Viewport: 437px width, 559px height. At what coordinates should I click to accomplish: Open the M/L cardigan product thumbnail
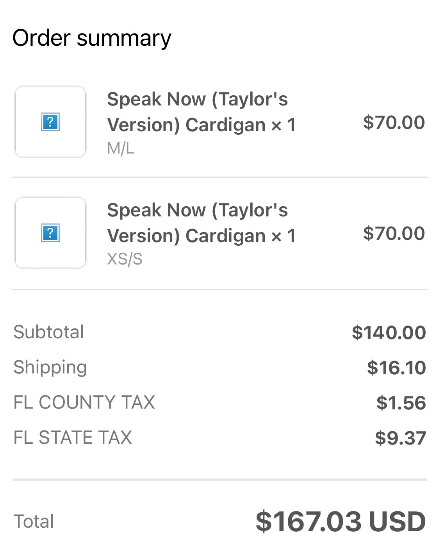pos(50,122)
